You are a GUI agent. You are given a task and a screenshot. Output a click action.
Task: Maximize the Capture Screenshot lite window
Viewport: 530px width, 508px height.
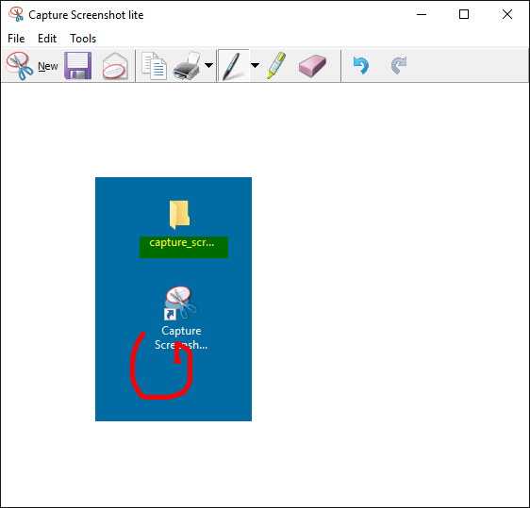coord(464,14)
